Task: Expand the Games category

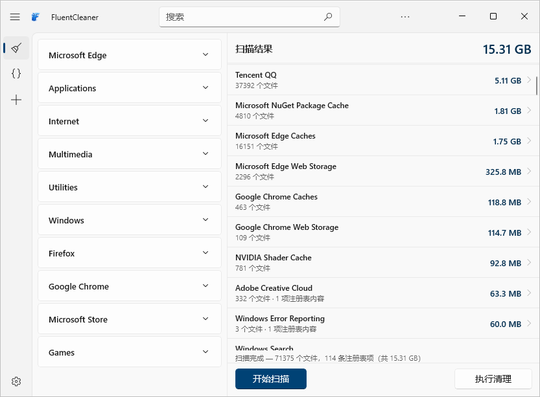Action: click(x=130, y=352)
